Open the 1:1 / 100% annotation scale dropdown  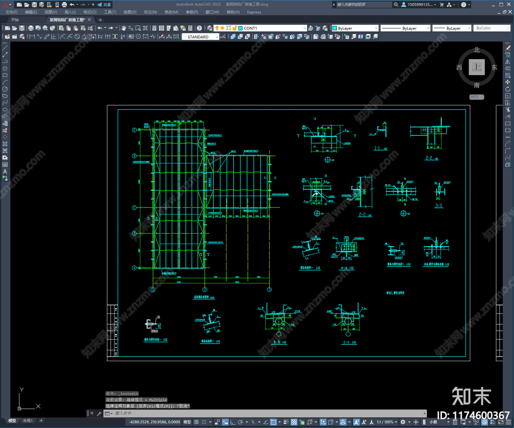pos(387,422)
